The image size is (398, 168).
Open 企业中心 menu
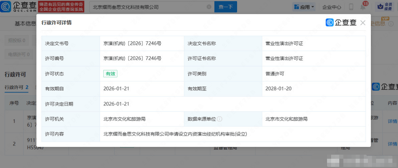coord(331,7)
